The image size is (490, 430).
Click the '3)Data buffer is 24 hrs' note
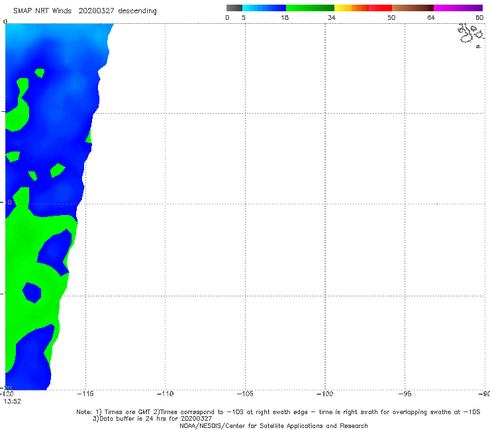point(152,419)
